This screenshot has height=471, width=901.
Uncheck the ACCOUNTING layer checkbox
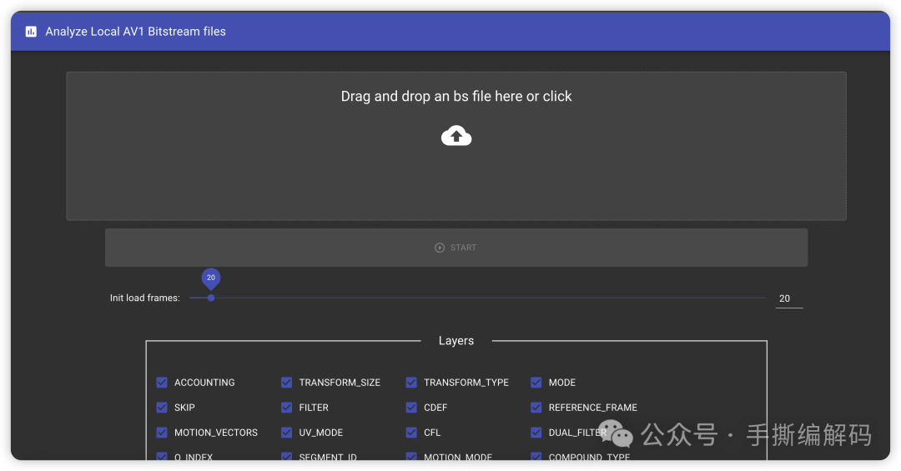point(162,383)
